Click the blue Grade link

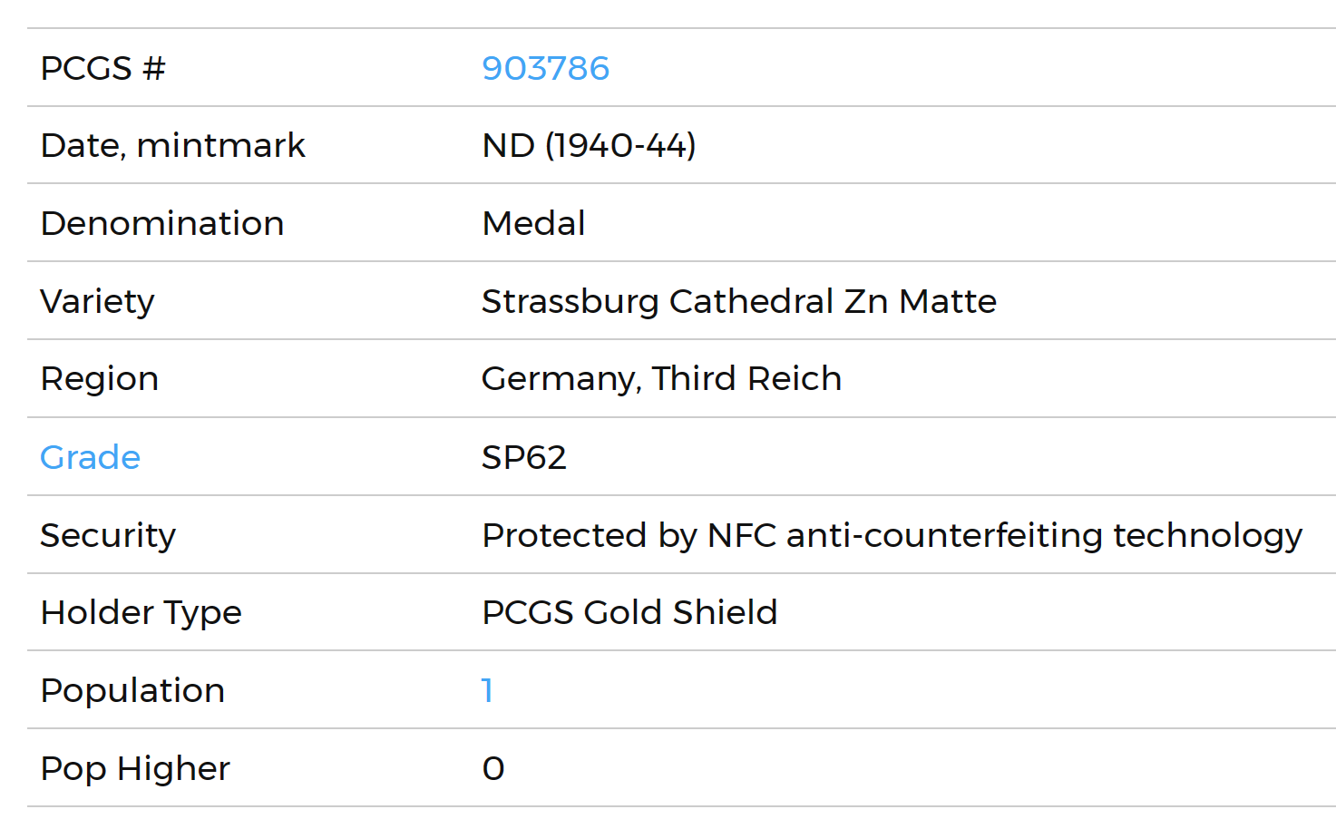(90, 457)
